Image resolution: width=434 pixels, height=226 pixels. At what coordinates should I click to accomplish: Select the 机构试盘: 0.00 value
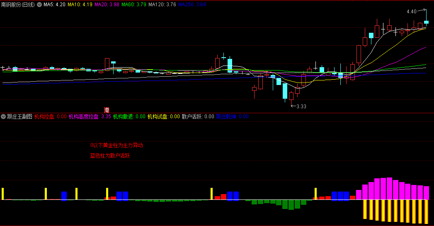[x=164, y=117]
